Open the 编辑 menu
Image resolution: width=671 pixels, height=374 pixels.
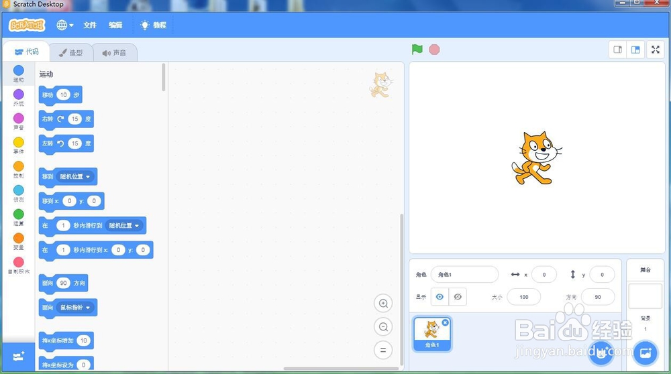click(x=115, y=25)
